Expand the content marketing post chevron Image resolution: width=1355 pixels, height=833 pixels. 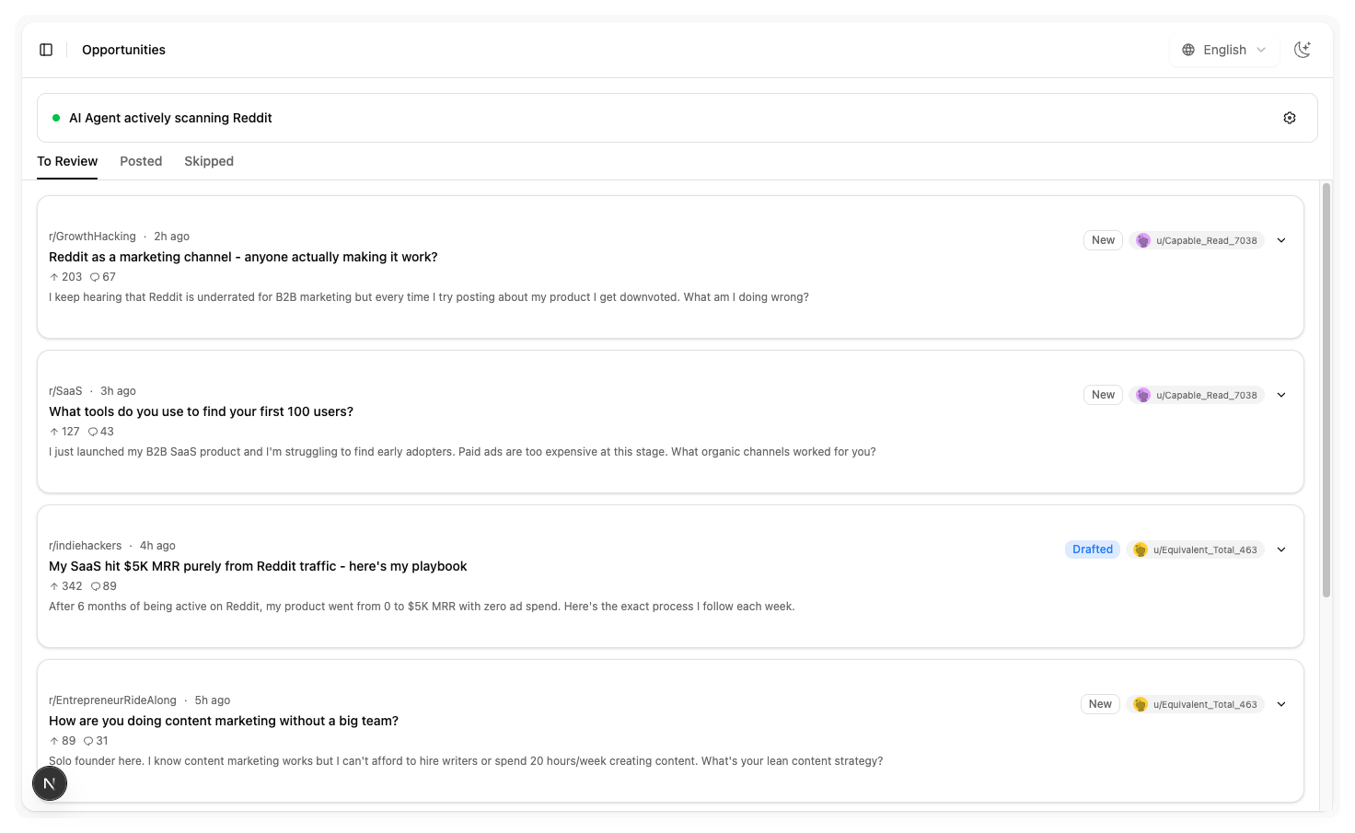tap(1281, 704)
